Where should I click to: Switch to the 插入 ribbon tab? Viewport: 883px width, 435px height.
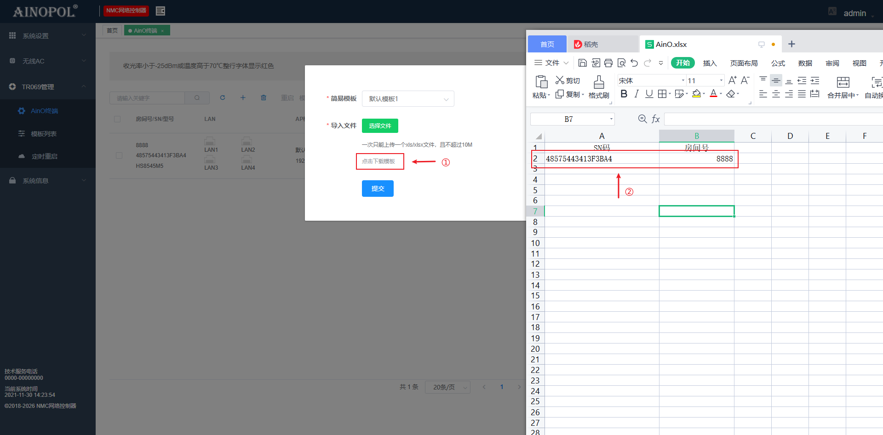pos(710,63)
